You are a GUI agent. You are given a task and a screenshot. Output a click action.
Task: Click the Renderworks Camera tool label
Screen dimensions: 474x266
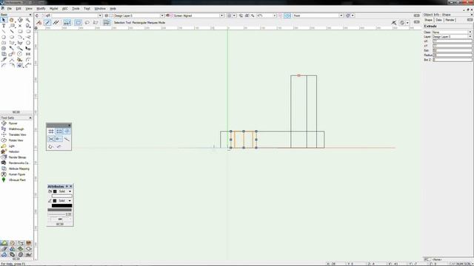coord(19,163)
